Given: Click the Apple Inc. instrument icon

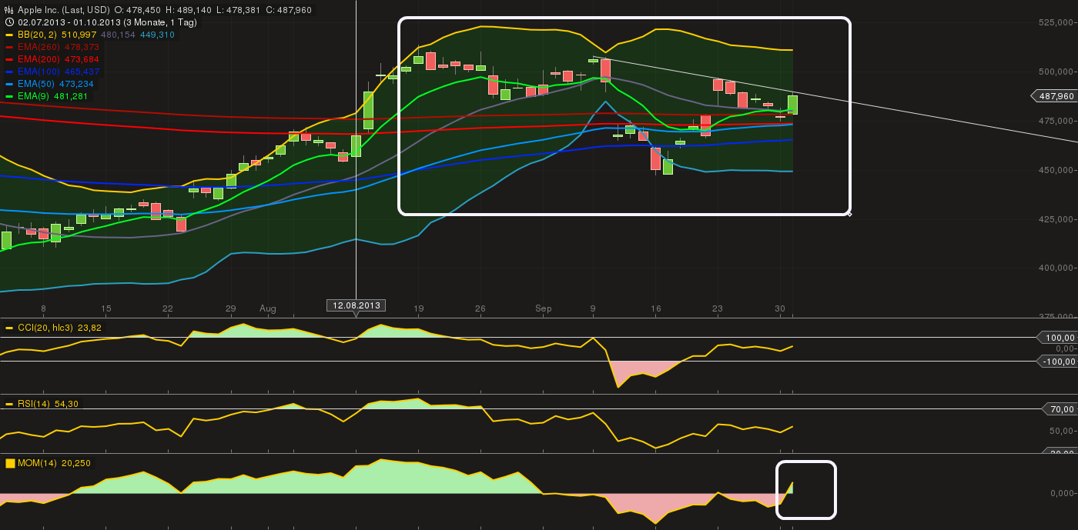Looking at the screenshot, I should pos(8,11).
